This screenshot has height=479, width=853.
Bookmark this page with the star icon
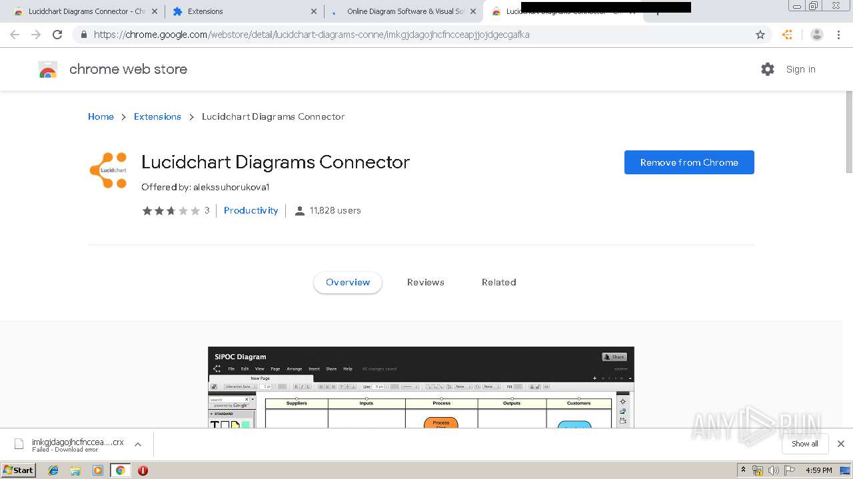760,35
